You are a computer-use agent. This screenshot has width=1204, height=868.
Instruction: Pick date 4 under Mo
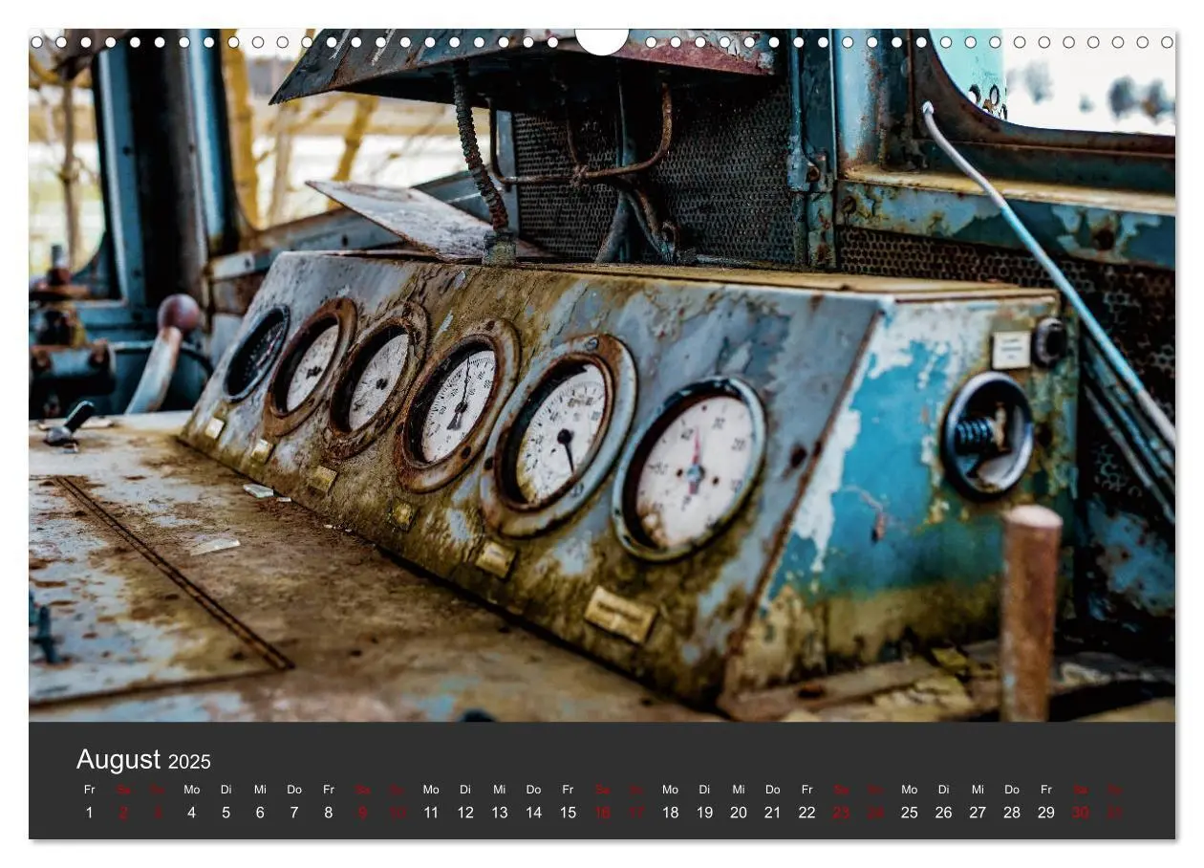pos(192,813)
